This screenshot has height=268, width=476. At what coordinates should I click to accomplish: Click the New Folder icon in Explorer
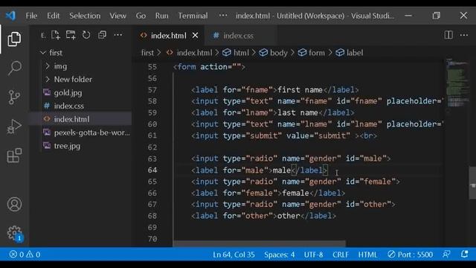point(71,35)
